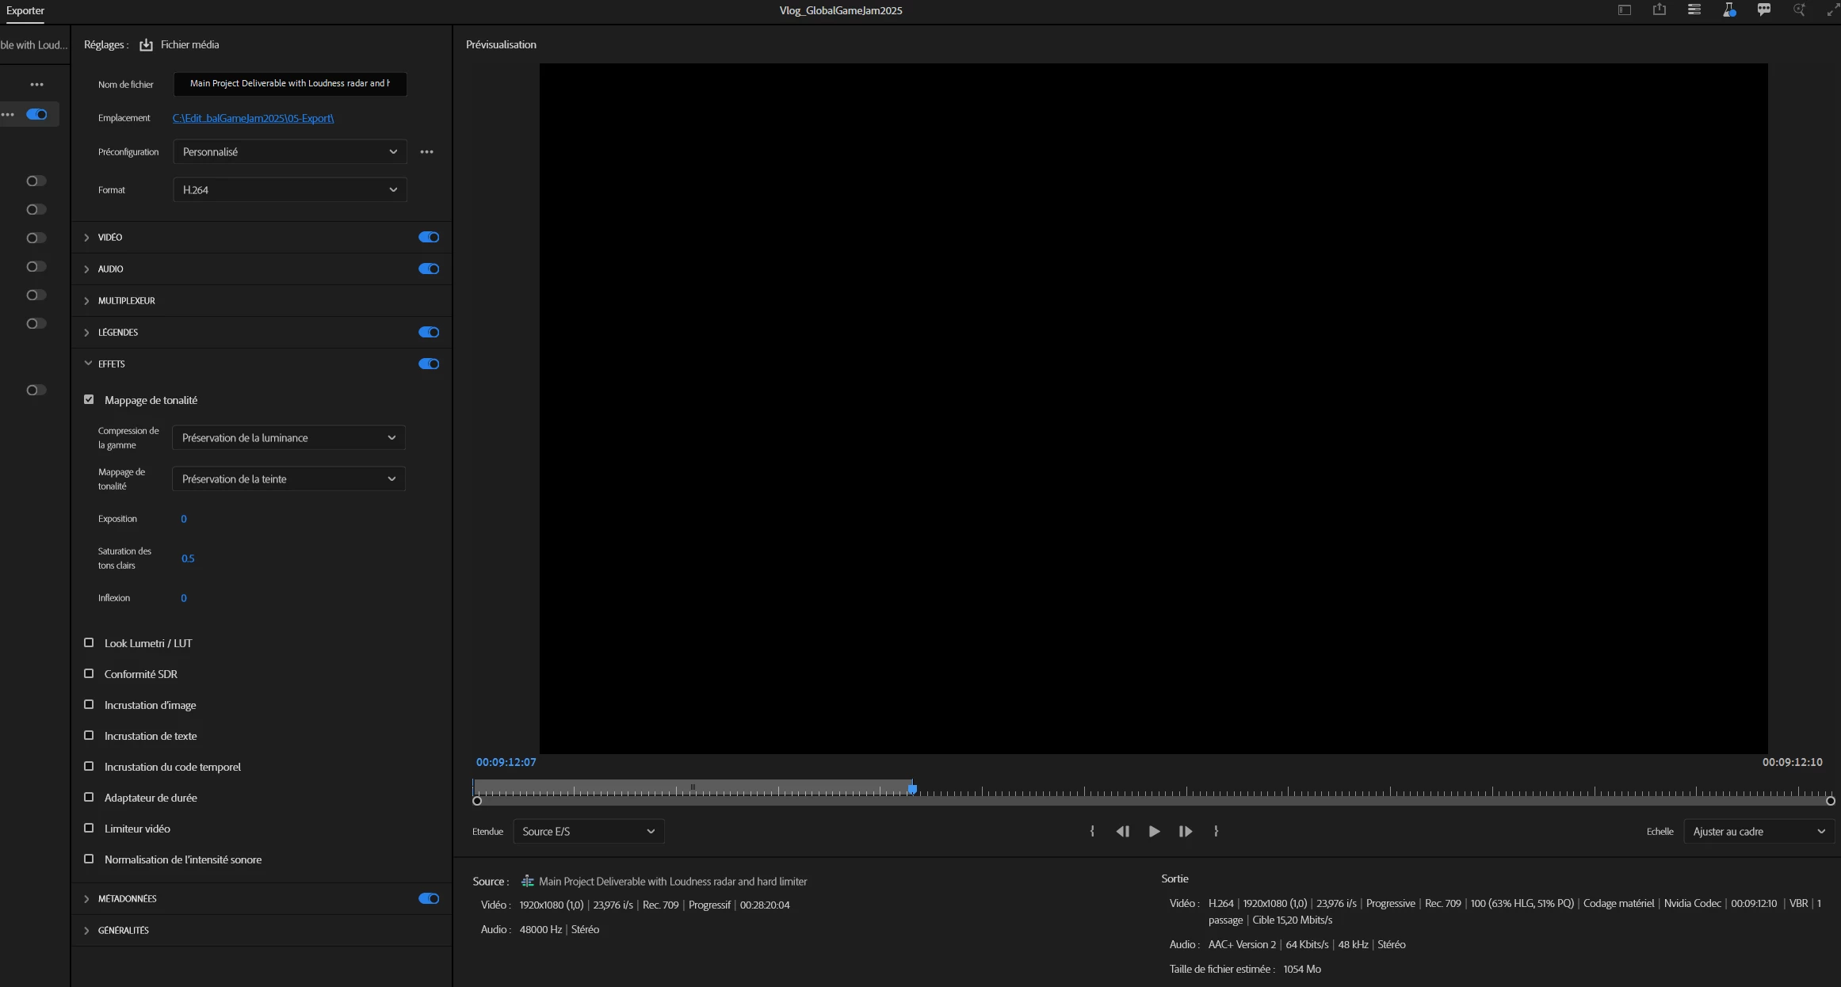This screenshot has height=987, width=1841.
Task: Toggle off the LÉGENDES section switch
Action: tap(429, 333)
